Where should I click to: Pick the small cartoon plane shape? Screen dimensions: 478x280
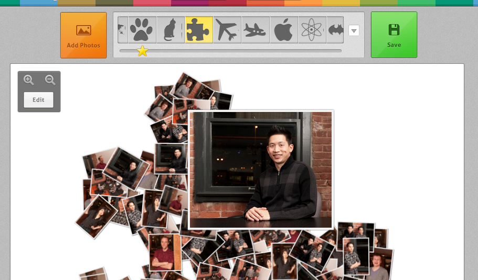255,30
